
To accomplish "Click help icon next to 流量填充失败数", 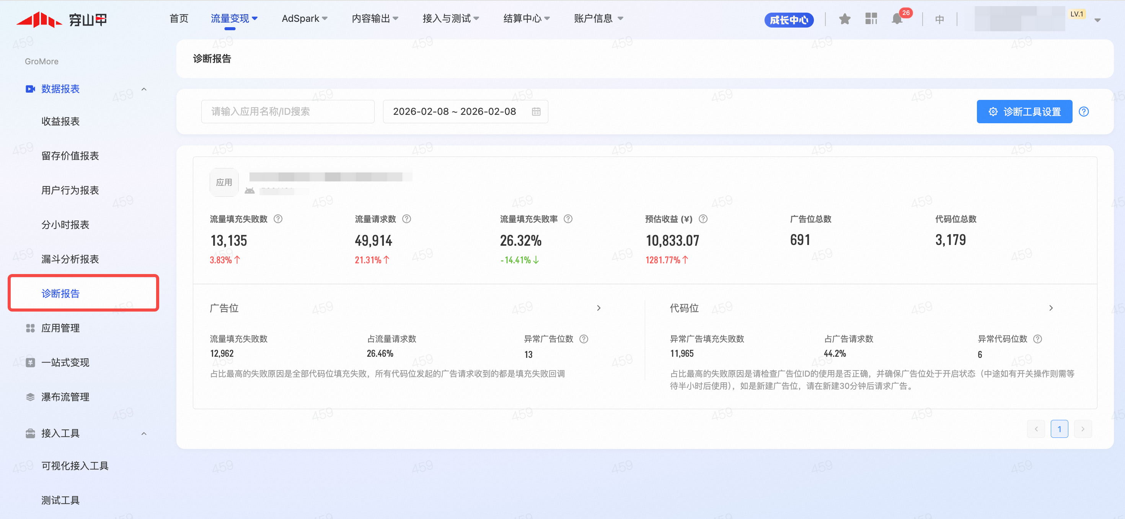I will (278, 219).
